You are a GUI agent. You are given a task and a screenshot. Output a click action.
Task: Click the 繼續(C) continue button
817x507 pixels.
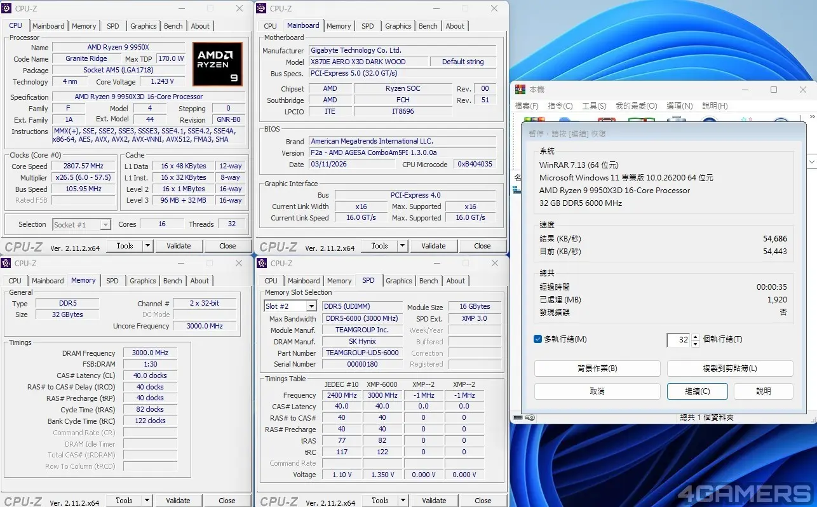(698, 391)
